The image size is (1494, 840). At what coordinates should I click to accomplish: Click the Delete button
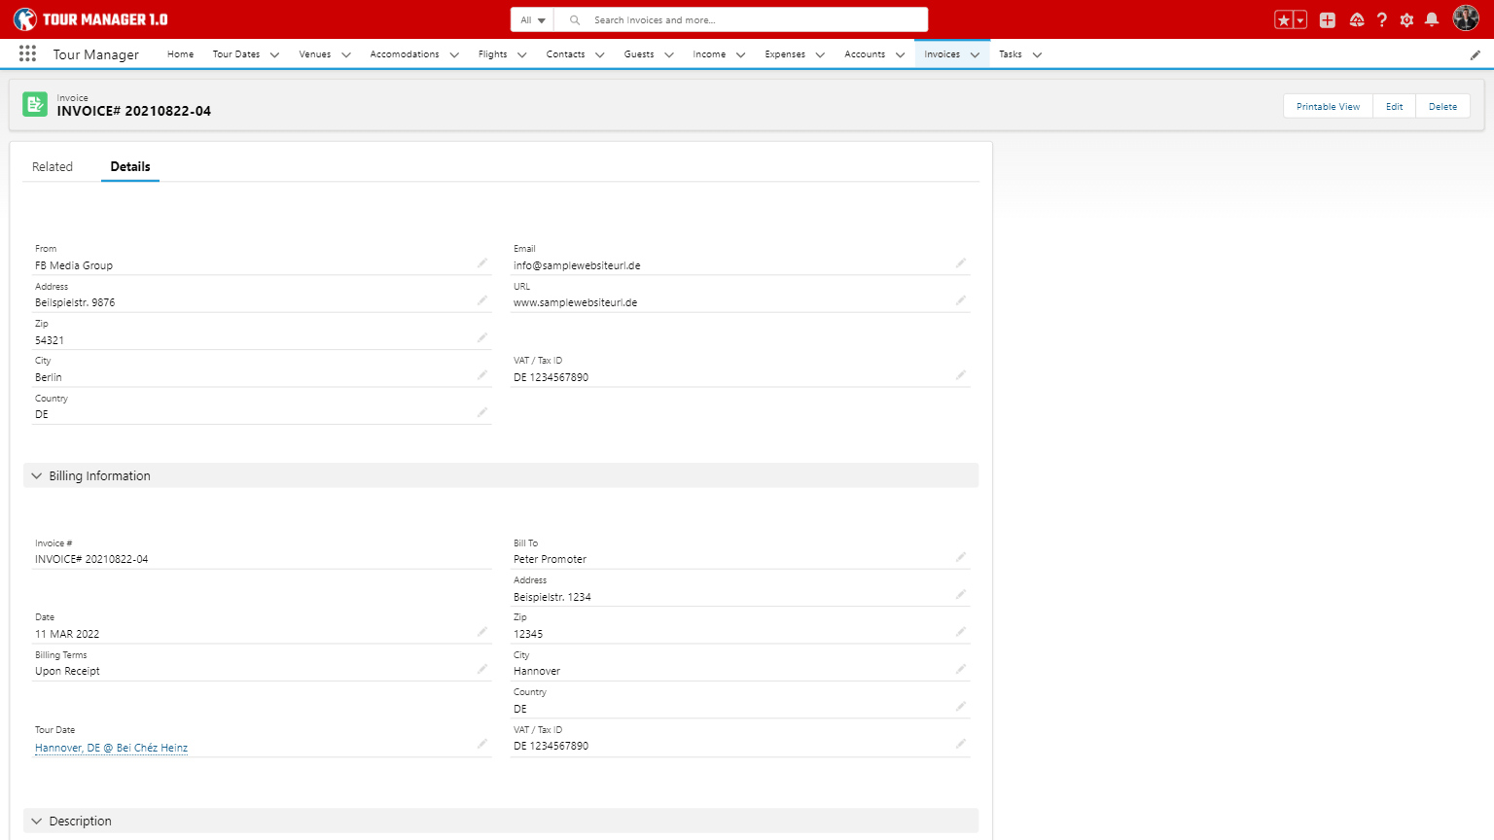pyautogui.click(x=1442, y=107)
